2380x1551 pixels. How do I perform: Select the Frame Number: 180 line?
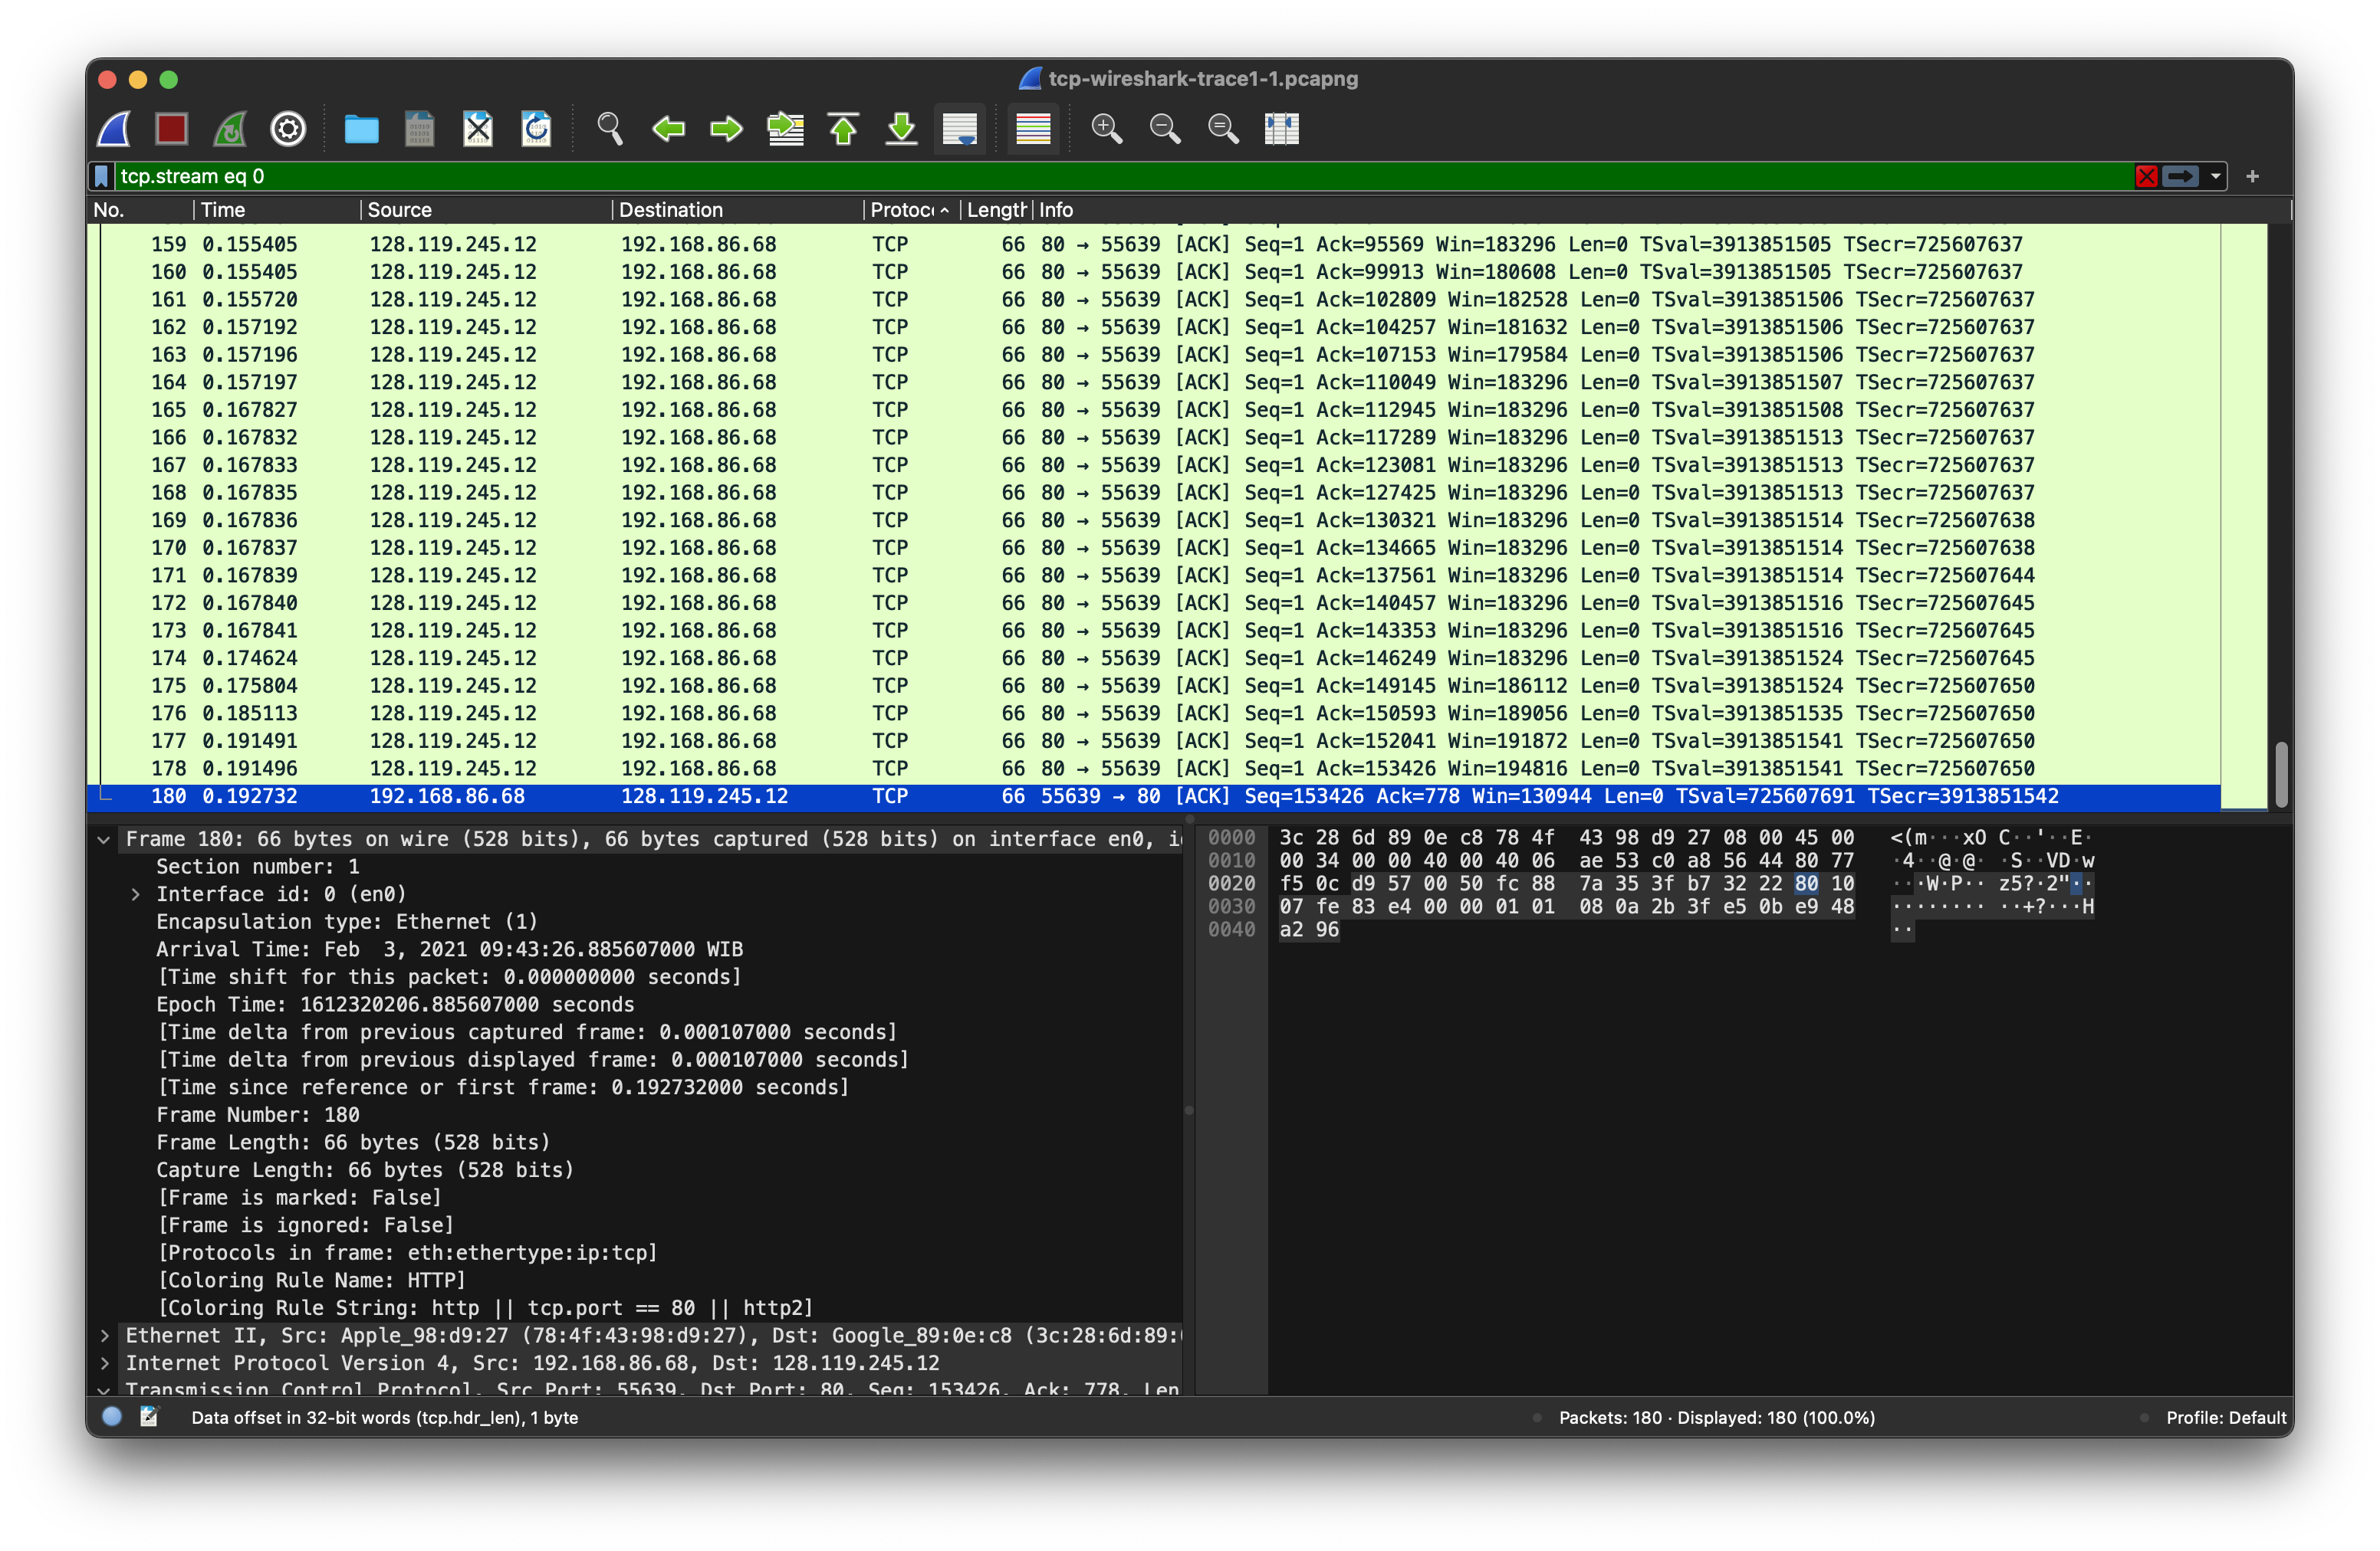tap(258, 1115)
